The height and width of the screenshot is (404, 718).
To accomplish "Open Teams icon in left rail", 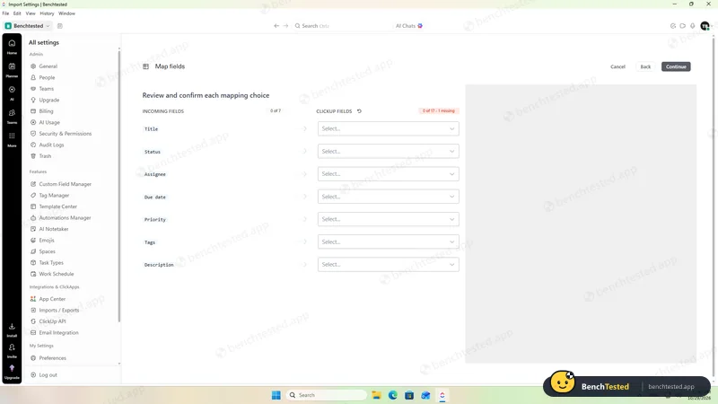I will coord(12,116).
